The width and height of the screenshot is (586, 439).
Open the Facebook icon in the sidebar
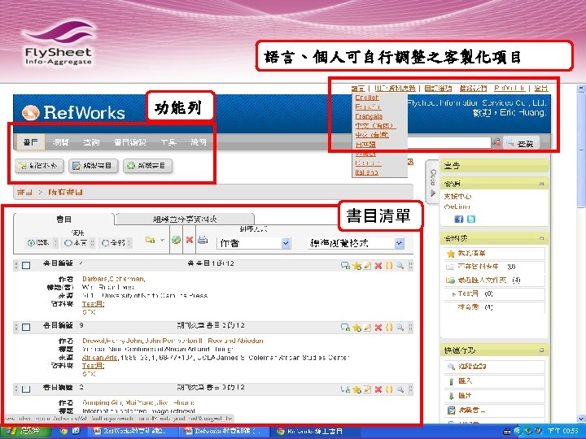tap(458, 219)
